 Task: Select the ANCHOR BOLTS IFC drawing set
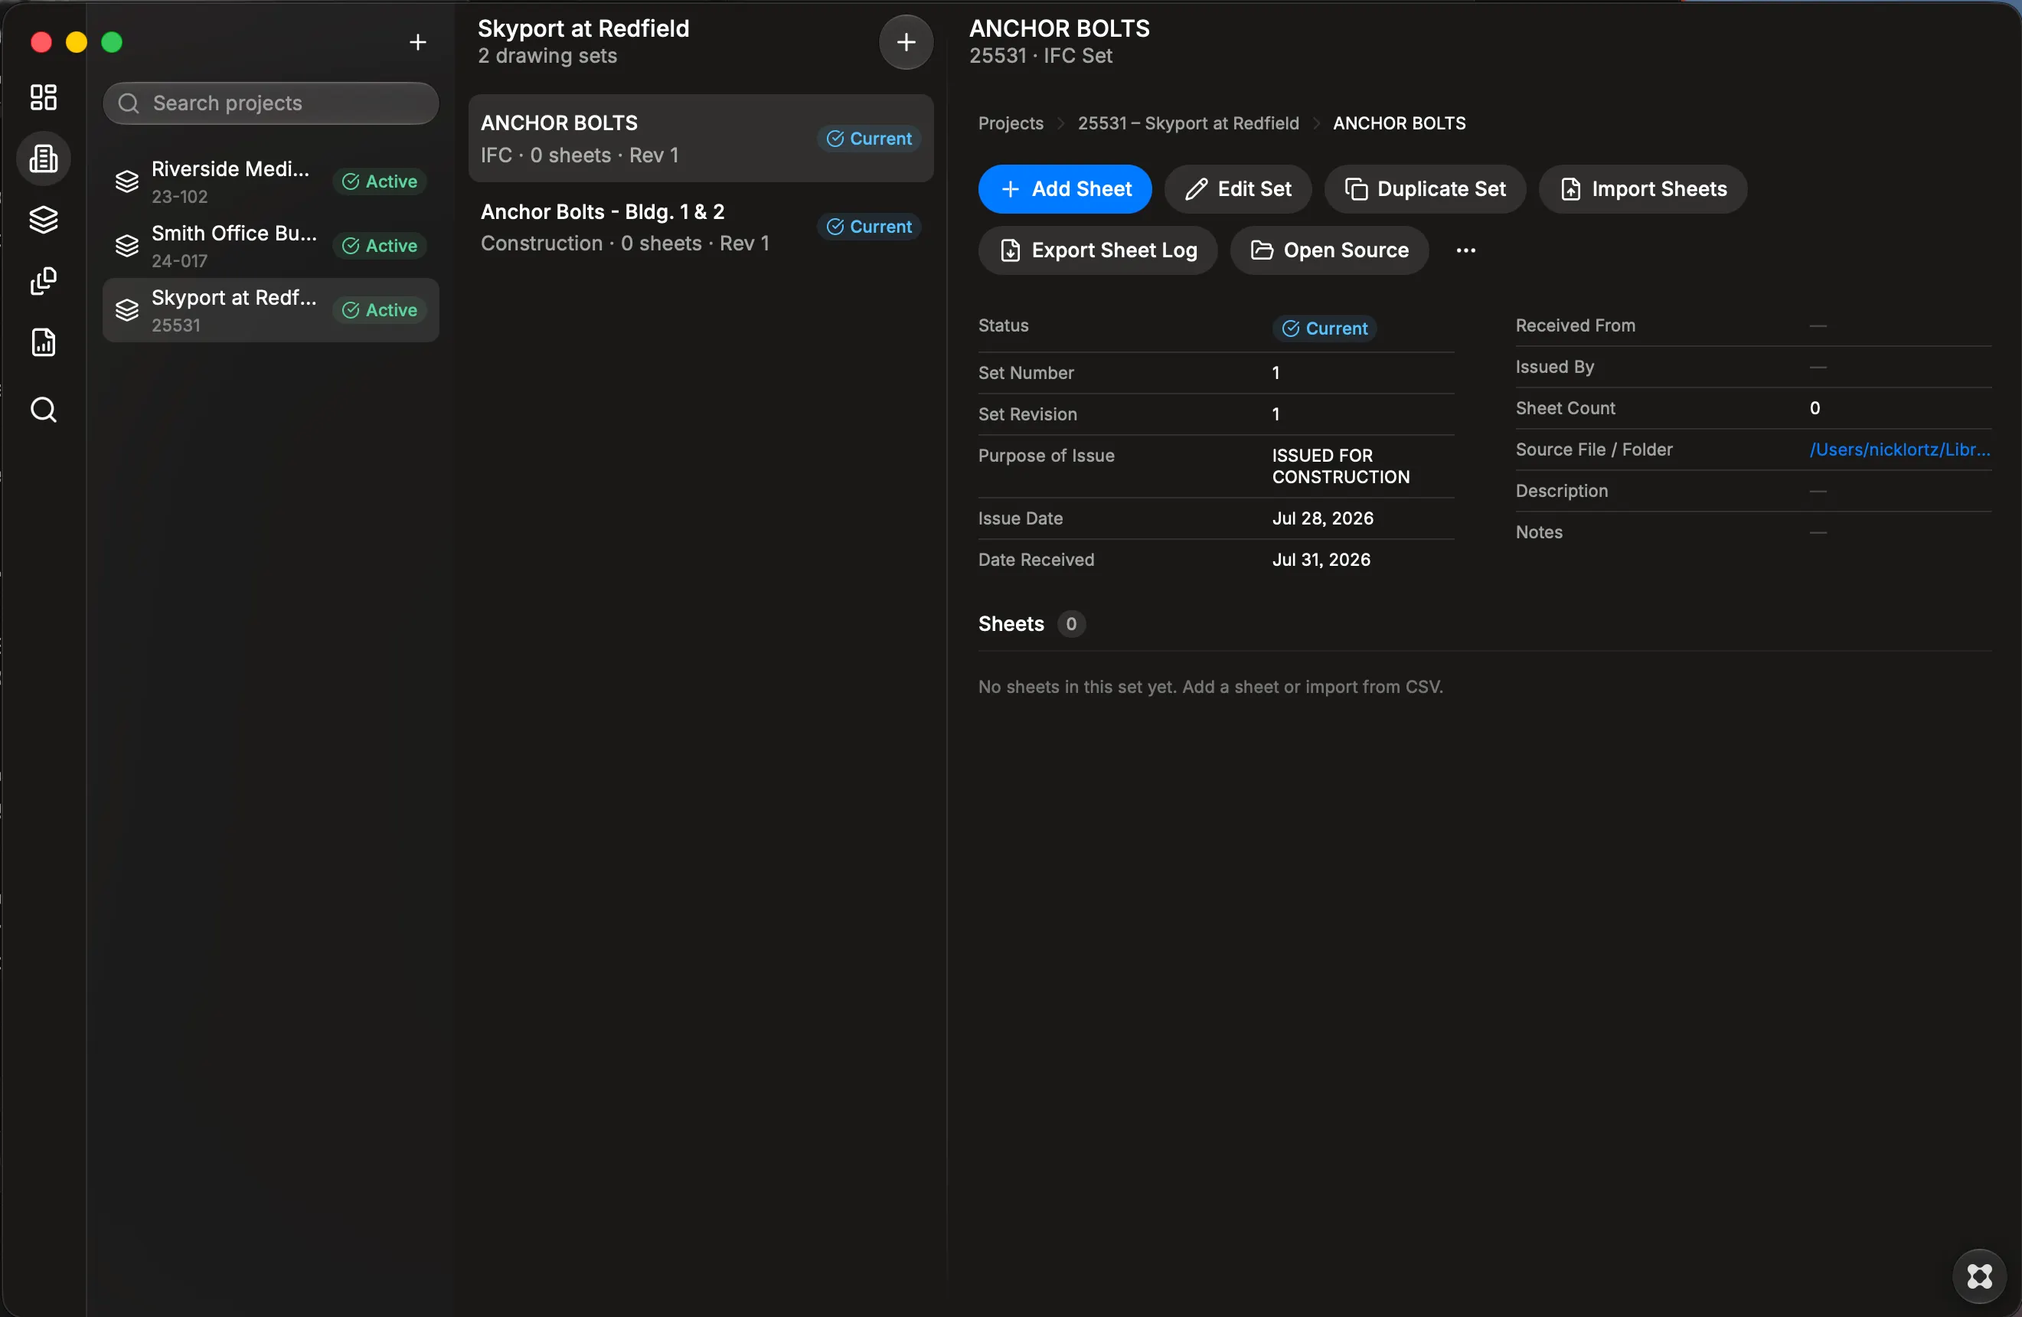[701, 139]
